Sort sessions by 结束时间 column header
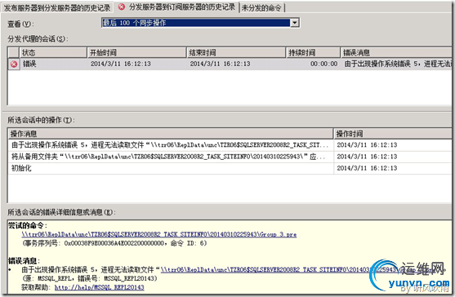This screenshot has width=455, height=297. 235,52
